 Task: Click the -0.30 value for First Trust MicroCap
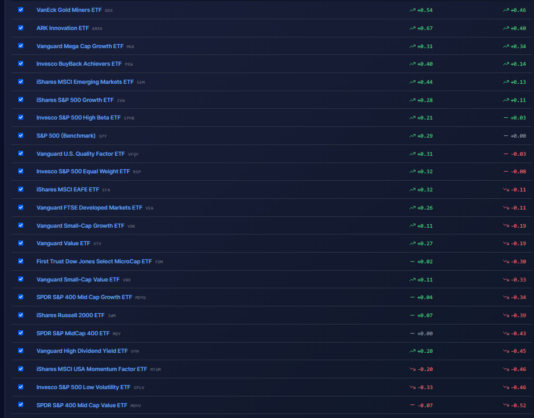click(x=518, y=262)
